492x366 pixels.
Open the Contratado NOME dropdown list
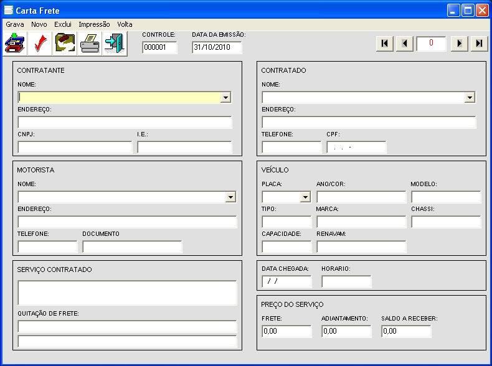coord(470,98)
